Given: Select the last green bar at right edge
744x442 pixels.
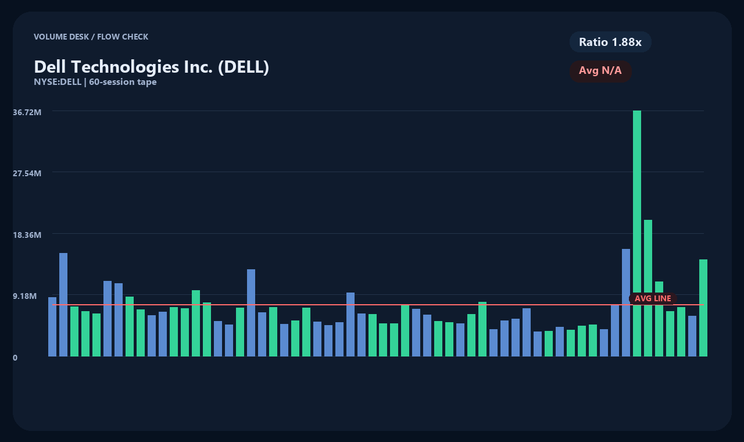Looking at the screenshot, I should pos(703,308).
